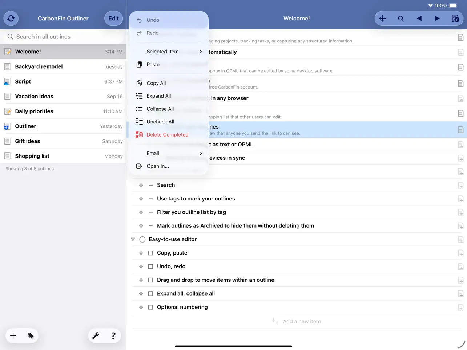
Task: Mark Optional numbering as complete
Action: tap(150, 307)
